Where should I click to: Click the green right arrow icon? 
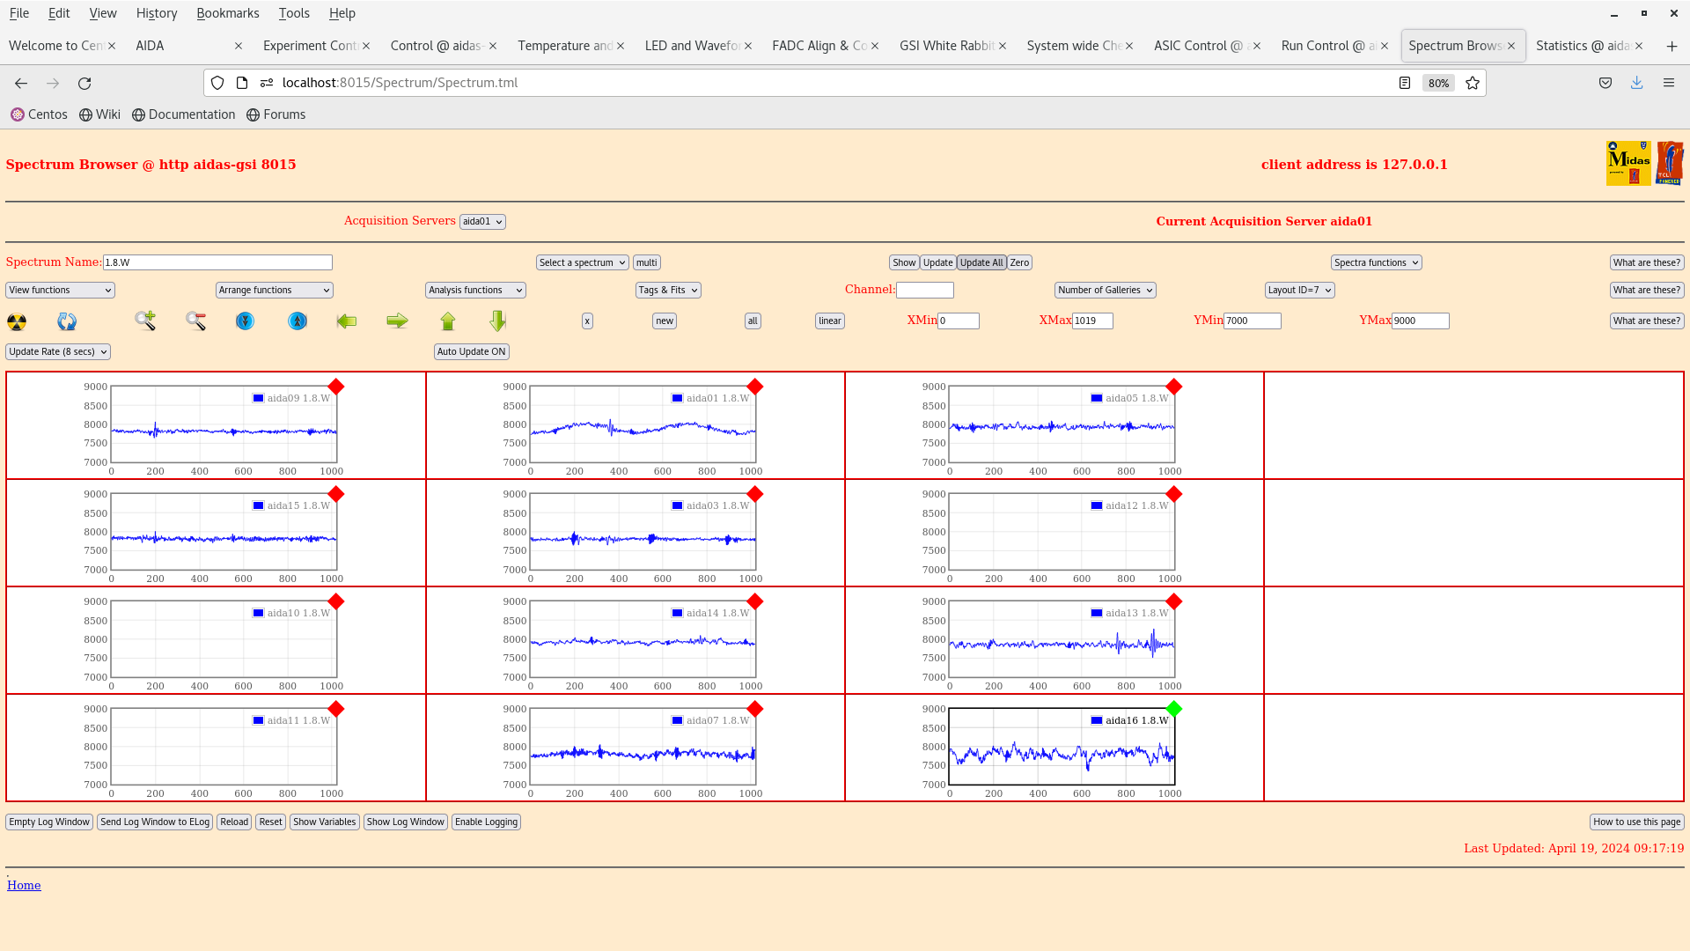pyautogui.click(x=397, y=321)
